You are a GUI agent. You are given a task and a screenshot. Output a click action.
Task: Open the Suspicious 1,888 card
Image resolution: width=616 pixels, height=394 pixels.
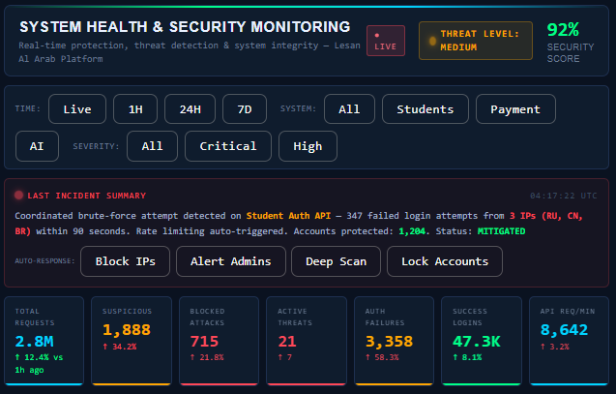(132, 341)
